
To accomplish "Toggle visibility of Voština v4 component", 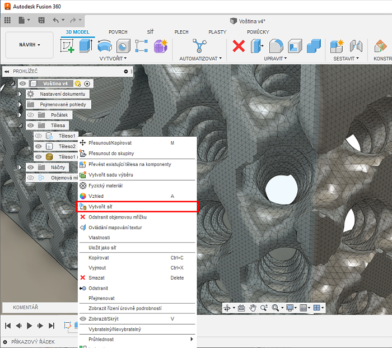I will pos(23,83).
